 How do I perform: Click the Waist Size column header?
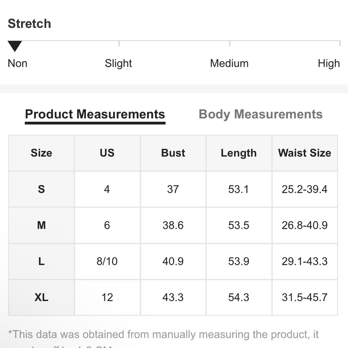pyautogui.click(x=305, y=153)
